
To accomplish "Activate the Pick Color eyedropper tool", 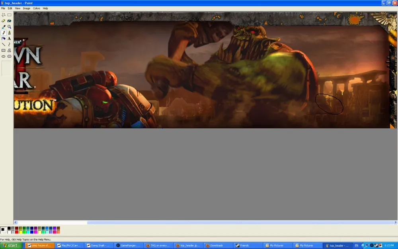I will [4, 27].
